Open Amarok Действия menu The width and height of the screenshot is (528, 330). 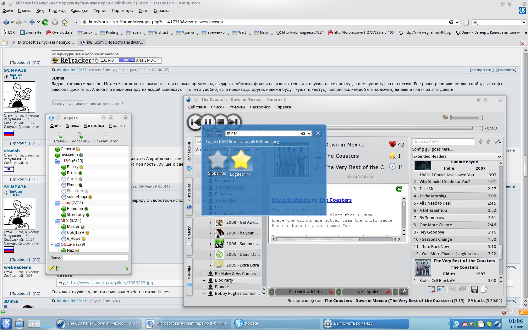[x=197, y=107]
